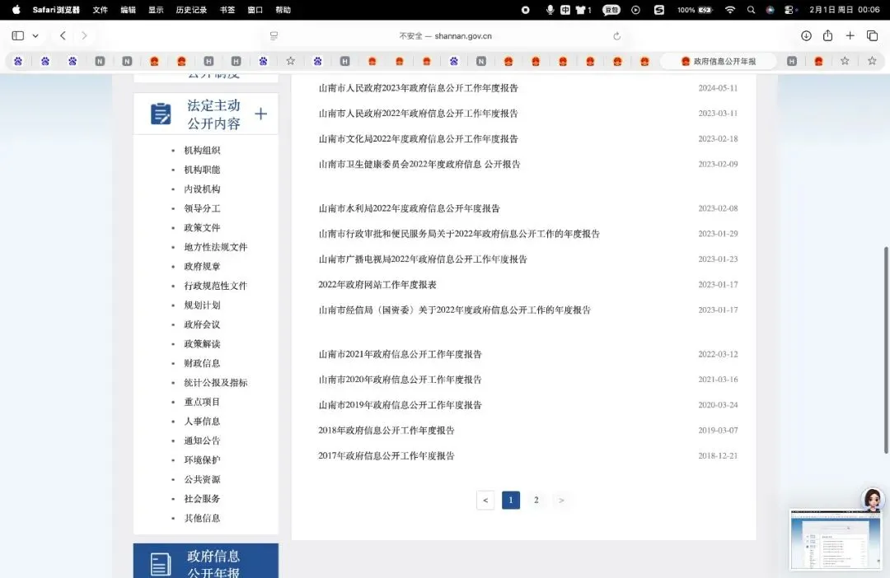Click the play circle icon in menu bar
Image resolution: width=890 pixels, height=578 pixels.
(x=635, y=10)
